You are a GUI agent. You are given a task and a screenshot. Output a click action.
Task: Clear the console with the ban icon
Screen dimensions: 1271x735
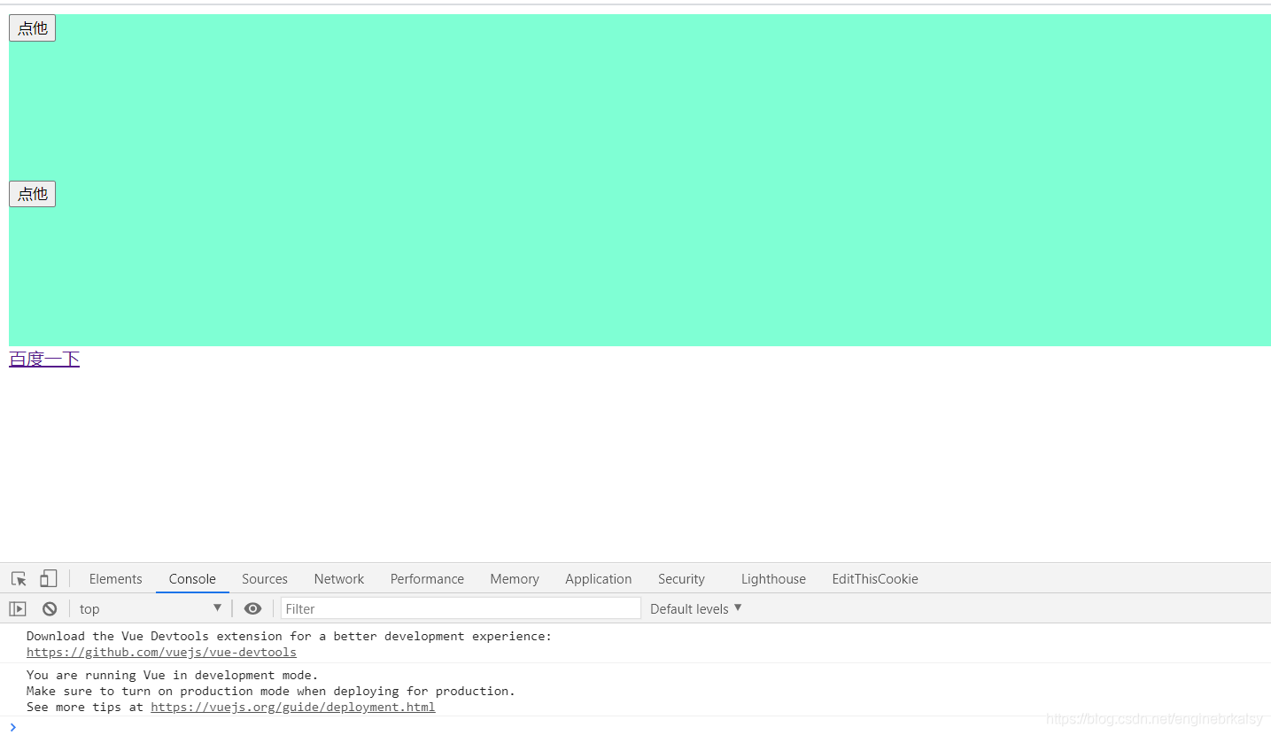50,608
